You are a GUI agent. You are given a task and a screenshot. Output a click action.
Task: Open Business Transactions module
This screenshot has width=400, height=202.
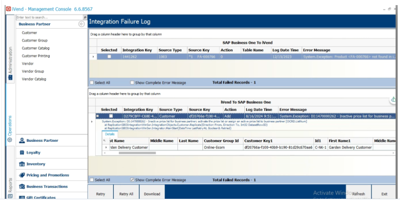tap(52, 187)
